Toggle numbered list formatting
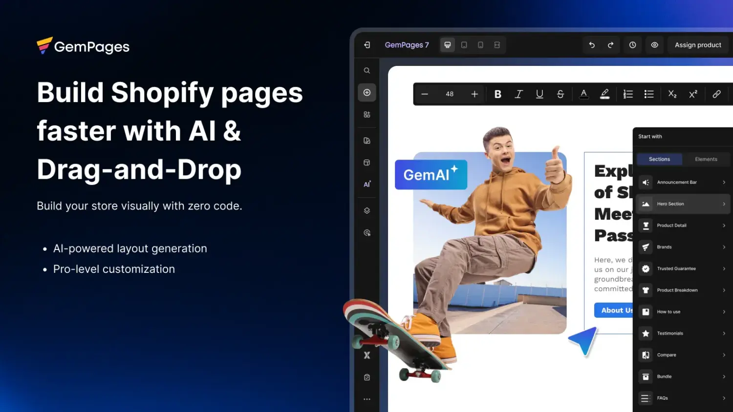 (628, 94)
